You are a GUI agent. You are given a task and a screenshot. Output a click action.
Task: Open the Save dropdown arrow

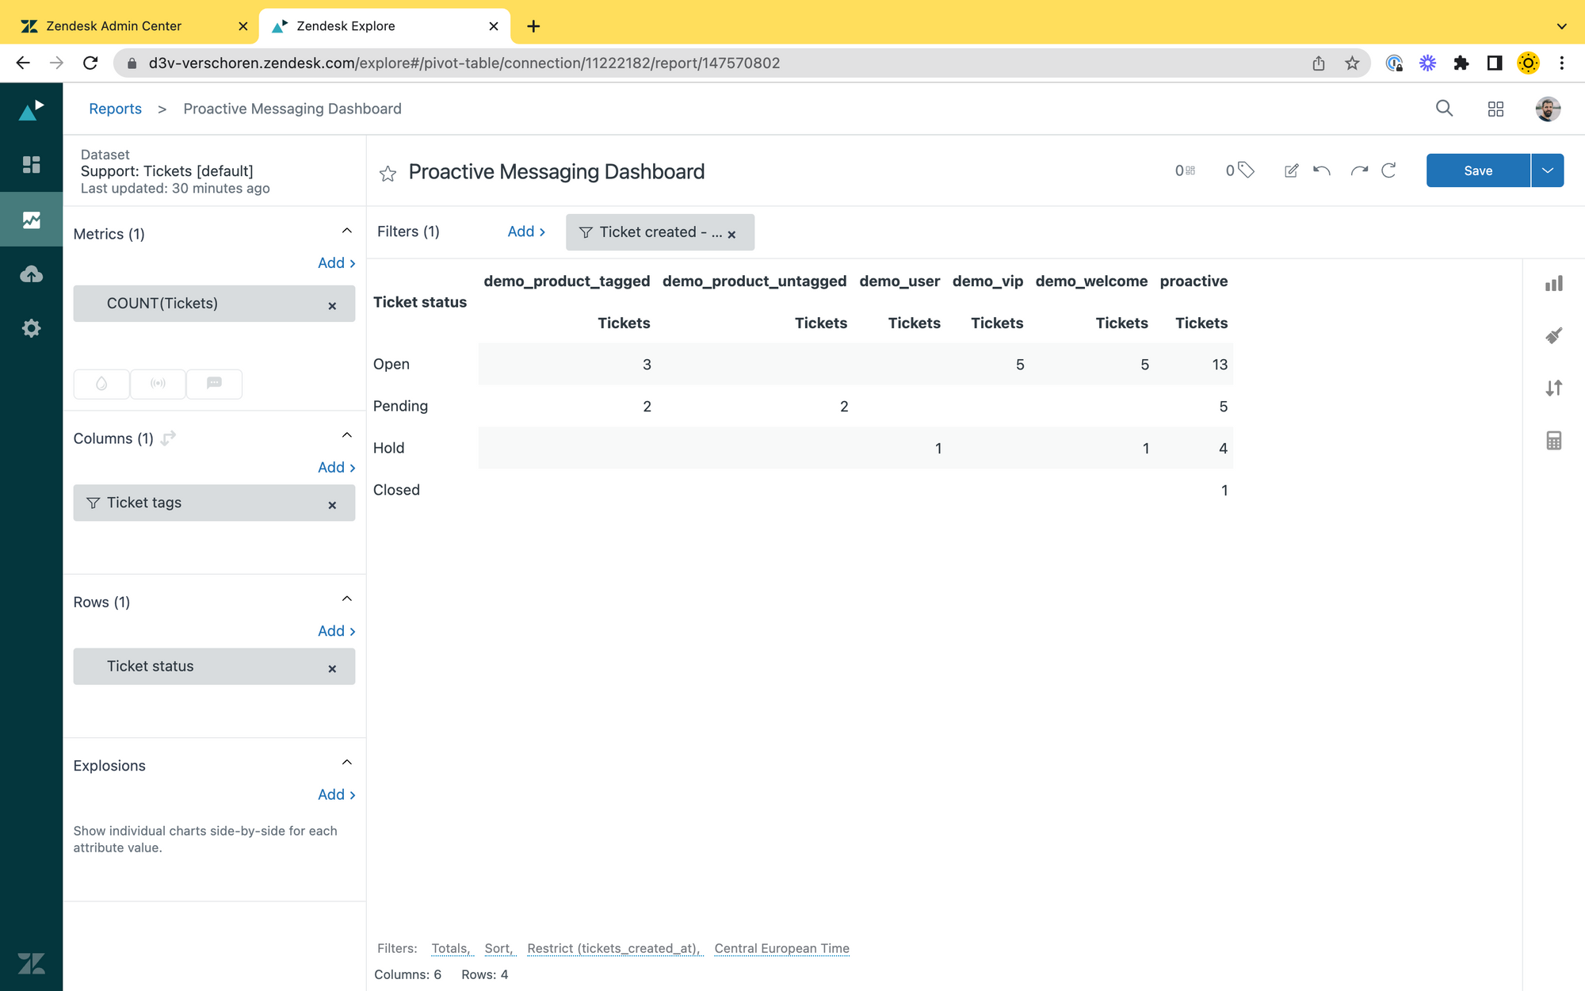pos(1547,170)
